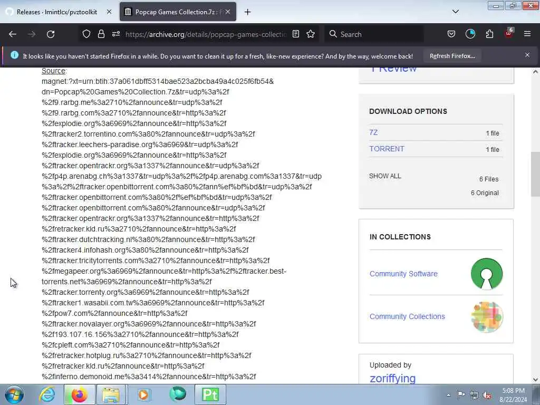
Task: Launch Internet Explorer from taskbar
Action: (47, 394)
